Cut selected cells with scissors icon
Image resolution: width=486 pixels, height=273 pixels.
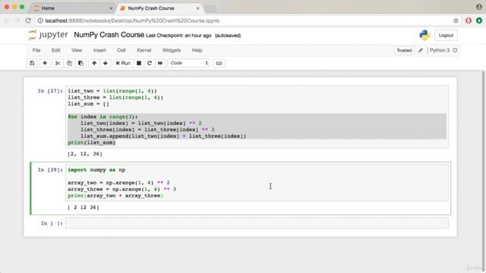pos(58,63)
